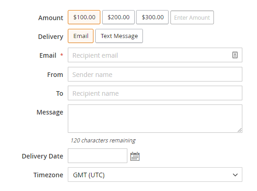The image size is (257, 191).
Task: Click the Timezone label text
Action: (49, 175)
